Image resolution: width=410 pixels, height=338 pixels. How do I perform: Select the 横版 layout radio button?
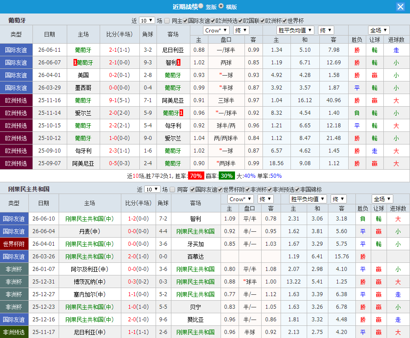(221, 6)
